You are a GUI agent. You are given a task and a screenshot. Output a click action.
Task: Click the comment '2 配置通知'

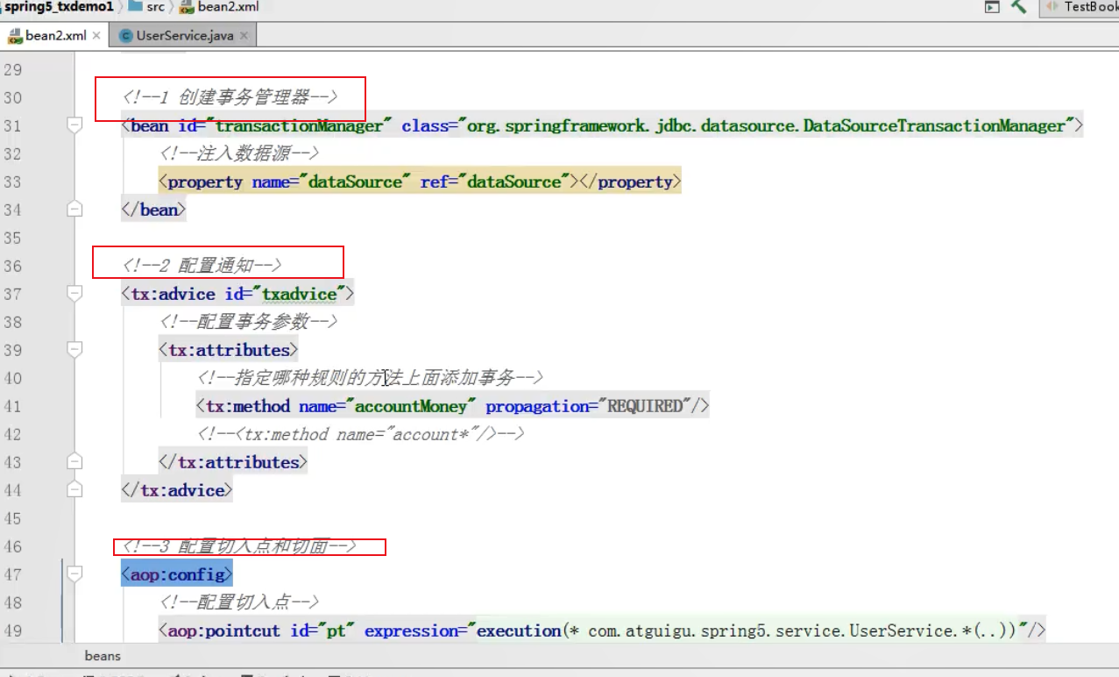[202, 266]
